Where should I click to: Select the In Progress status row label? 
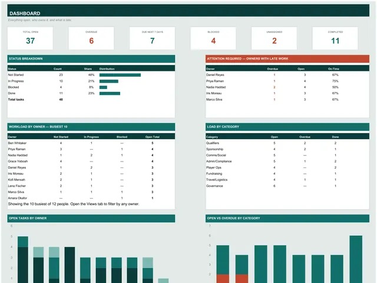tap(16, 81)
